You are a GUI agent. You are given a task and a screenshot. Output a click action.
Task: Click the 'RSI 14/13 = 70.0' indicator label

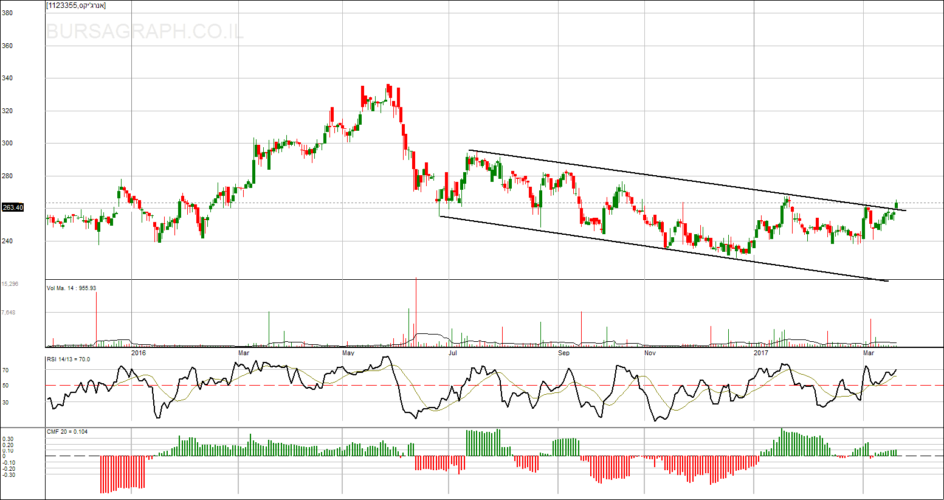tap(68, 359)
